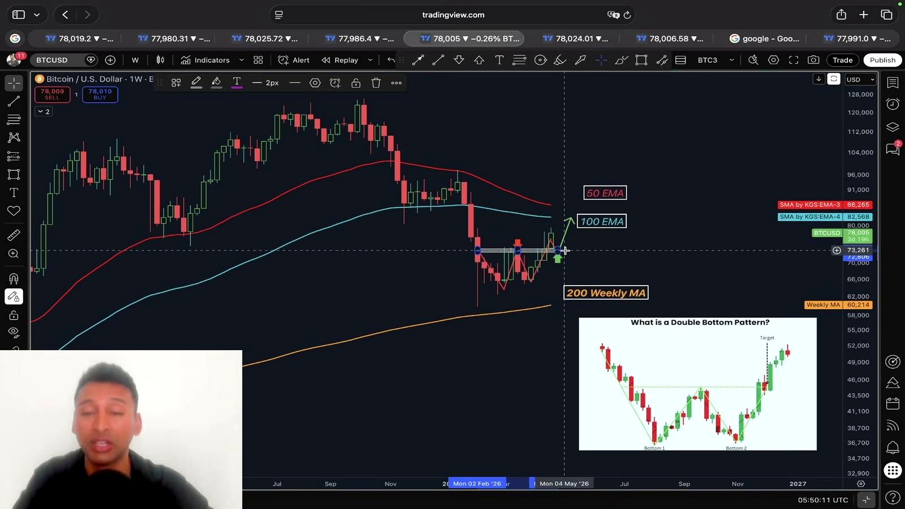The height and width of the screenshot is (509, 905).
Task: Change drawing line color pencil swatch
Action: pos(196,83)
